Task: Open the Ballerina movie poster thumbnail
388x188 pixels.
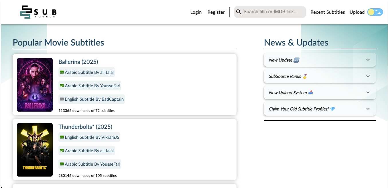Action: coord(35,85)
